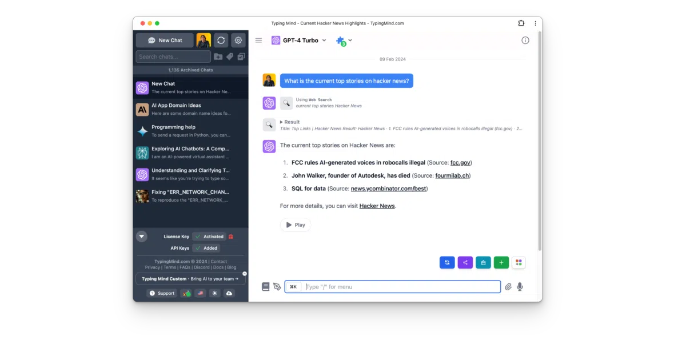Open the fcc.gov source link

click(x=460, y=162)
